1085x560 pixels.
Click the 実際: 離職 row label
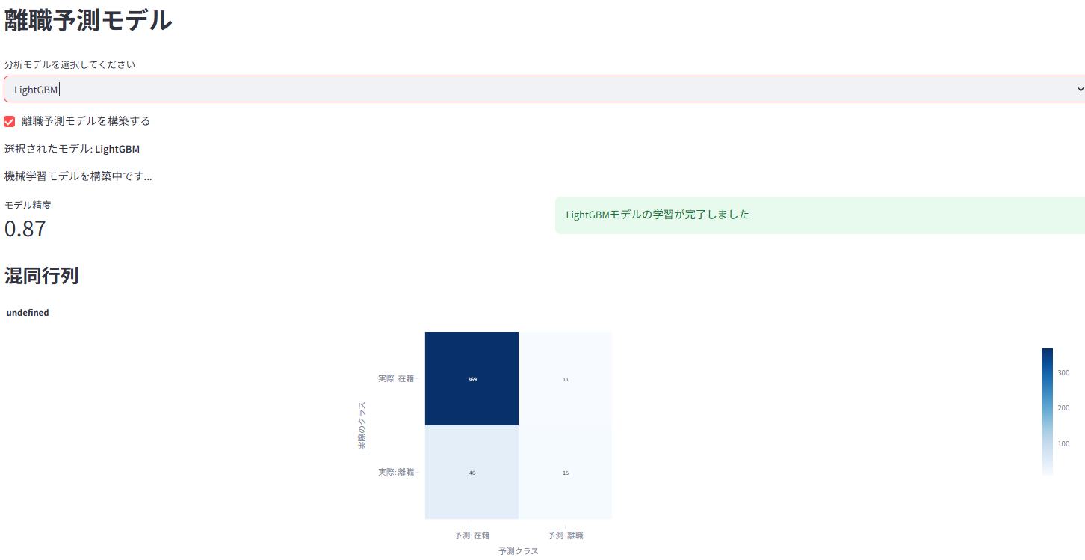pos(396,472)
